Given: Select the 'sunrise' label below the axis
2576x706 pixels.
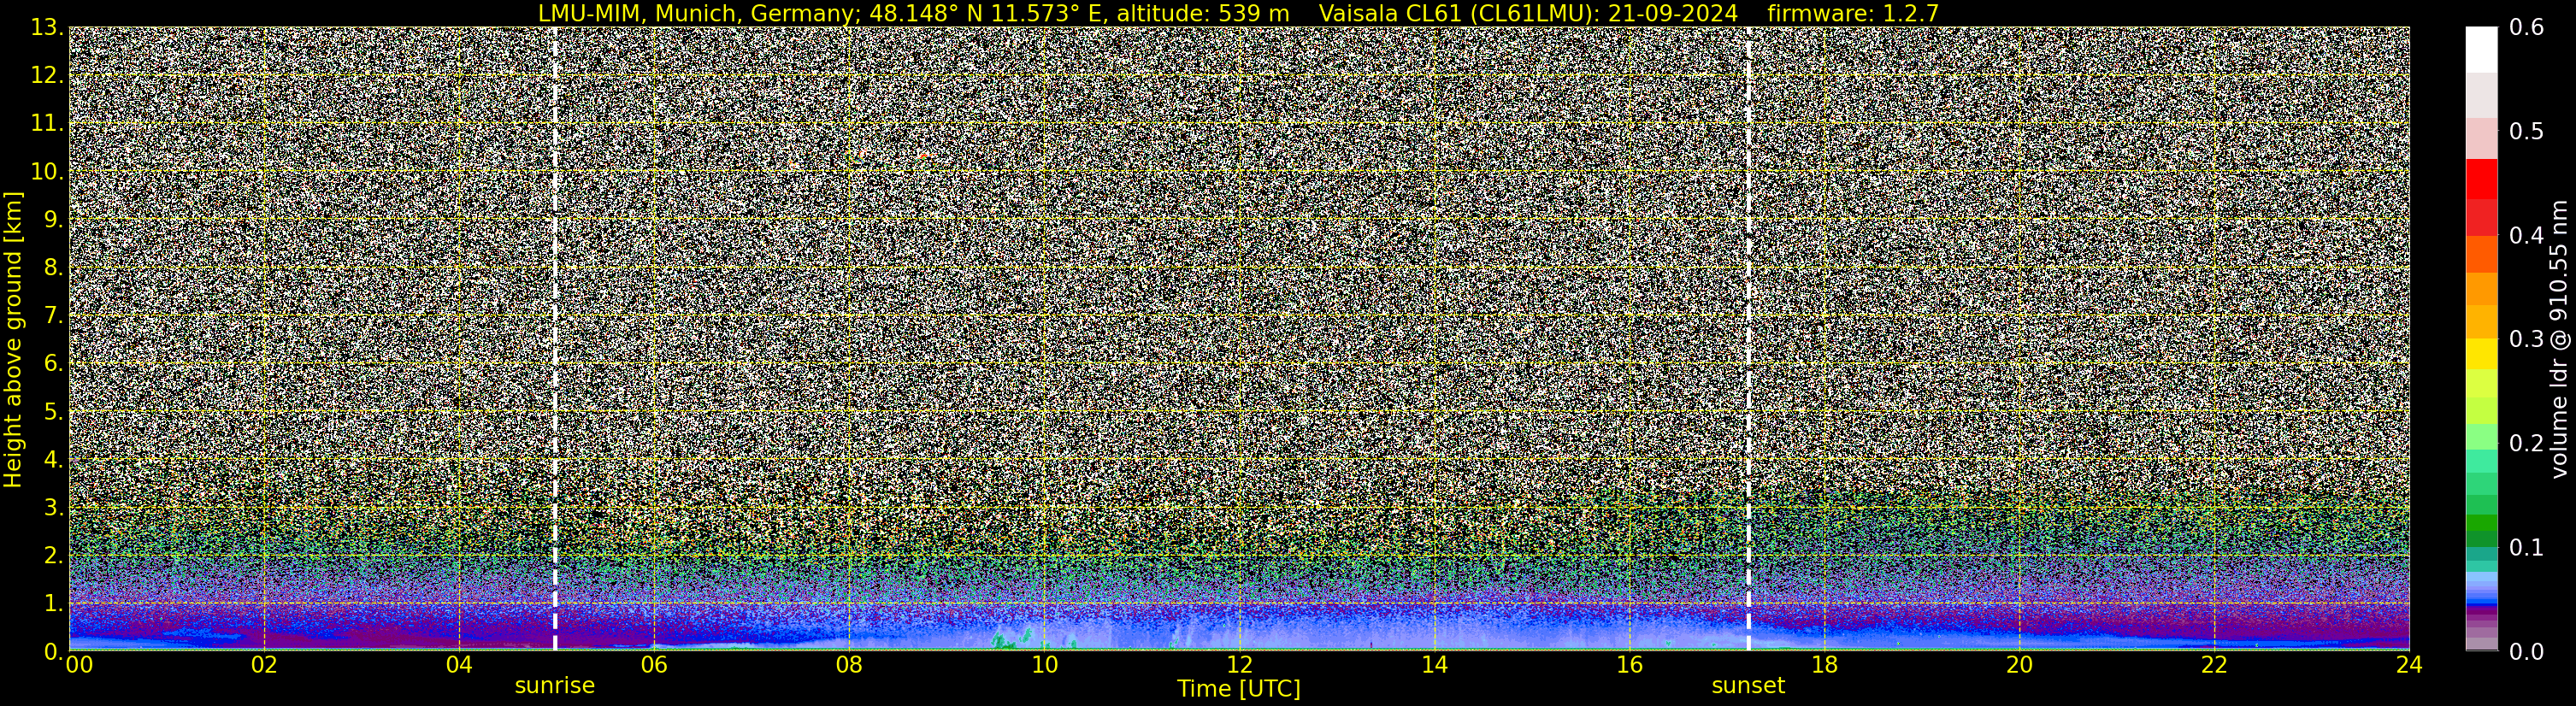Looking at the screenshot, I should point(555,686).
